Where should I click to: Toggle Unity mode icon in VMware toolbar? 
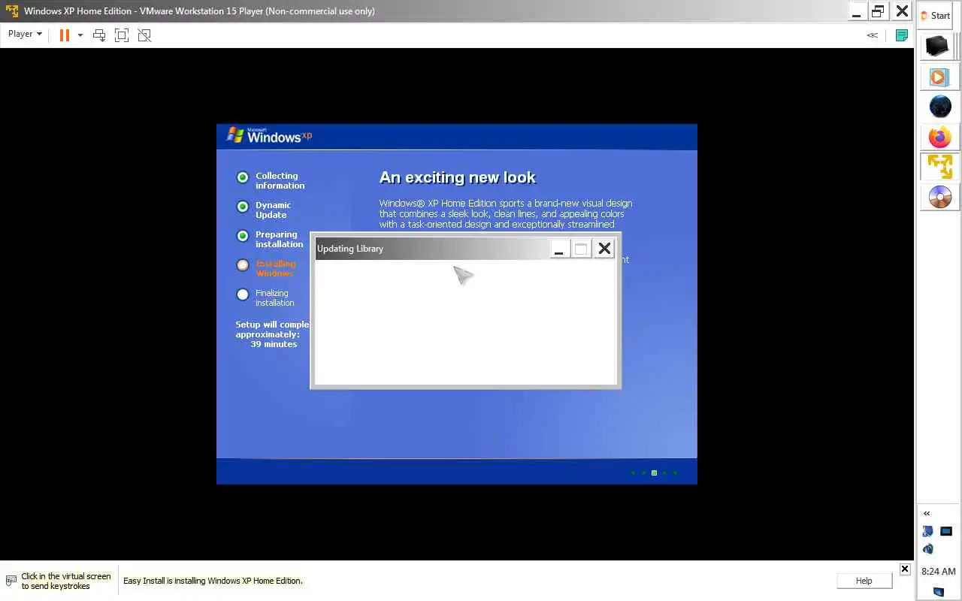pos(144,35)
